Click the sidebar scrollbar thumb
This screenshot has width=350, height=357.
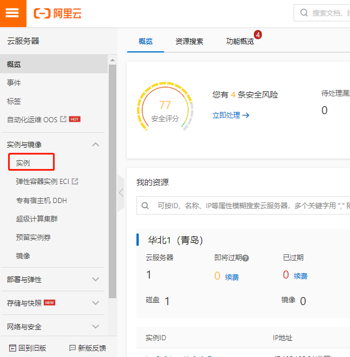point(112,181)
